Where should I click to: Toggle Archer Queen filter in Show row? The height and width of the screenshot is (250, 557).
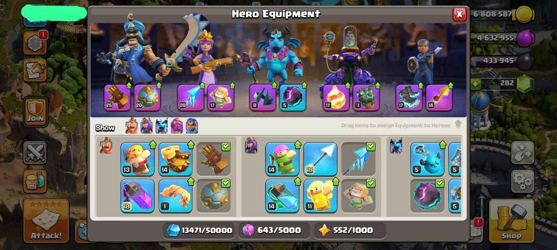point(147,126)
